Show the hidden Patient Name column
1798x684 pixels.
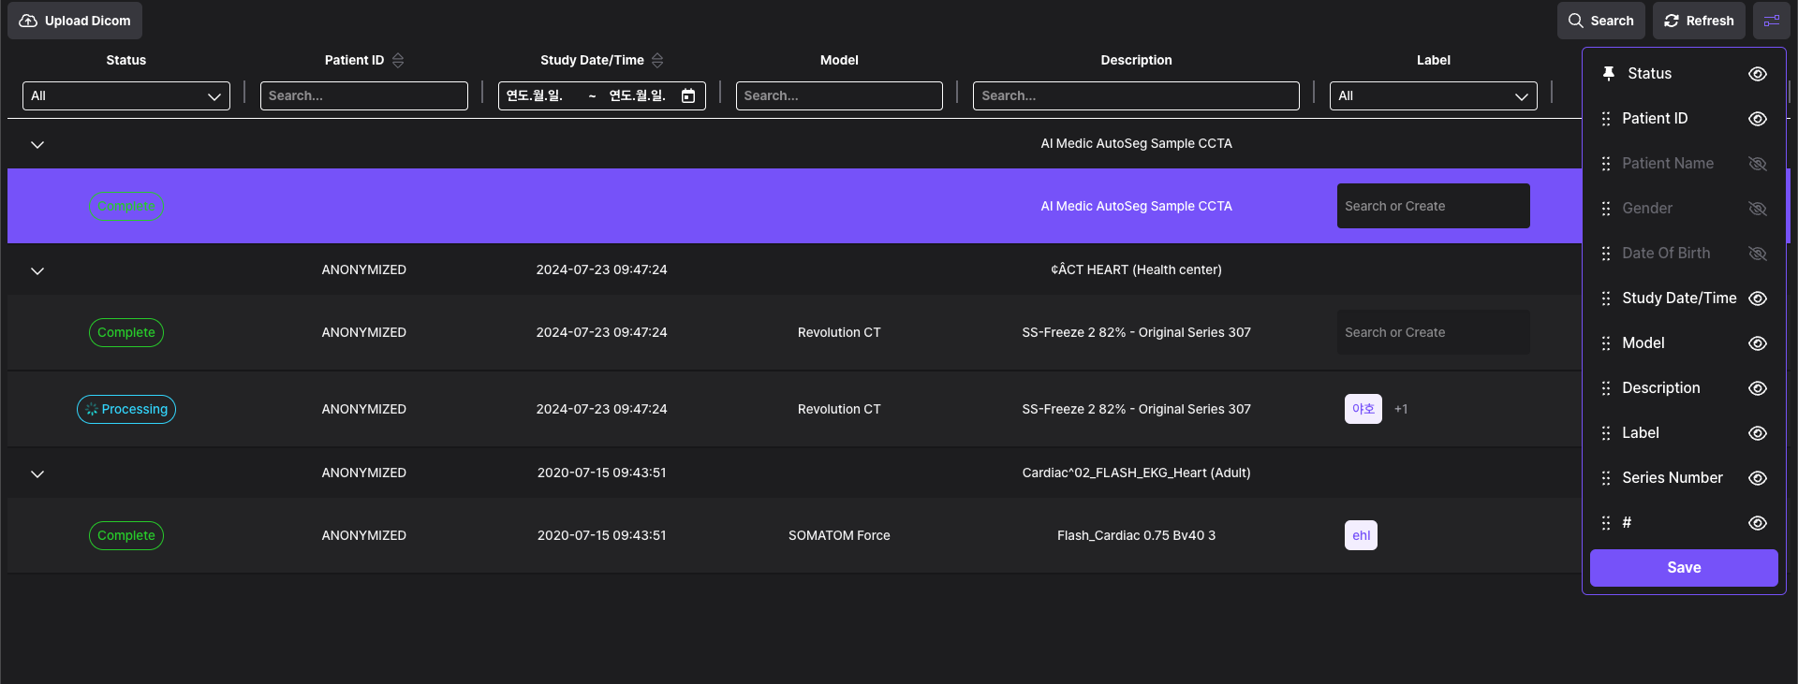[1758, 164]
